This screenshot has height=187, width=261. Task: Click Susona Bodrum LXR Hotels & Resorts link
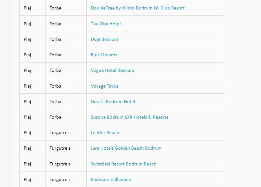pos(130,117)
